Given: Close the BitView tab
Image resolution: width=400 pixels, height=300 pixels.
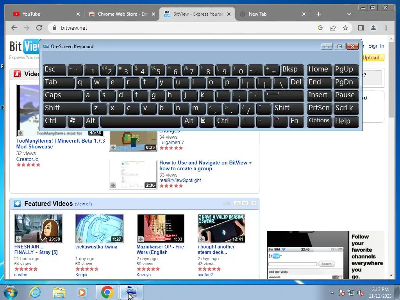Looking at the screenshot, I should 229,14.
